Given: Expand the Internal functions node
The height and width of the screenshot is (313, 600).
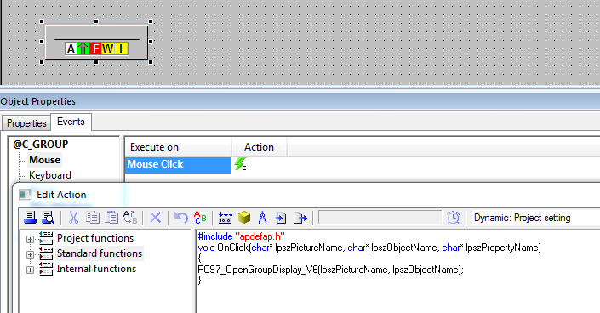Looking at the screenshot, I should [x=30, y=270].
